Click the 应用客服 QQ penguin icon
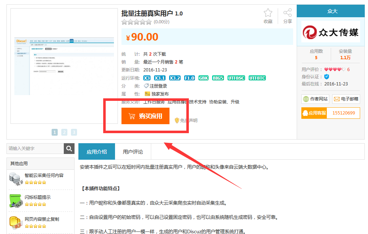Screen dimensions: 368x234 [305, 113]
